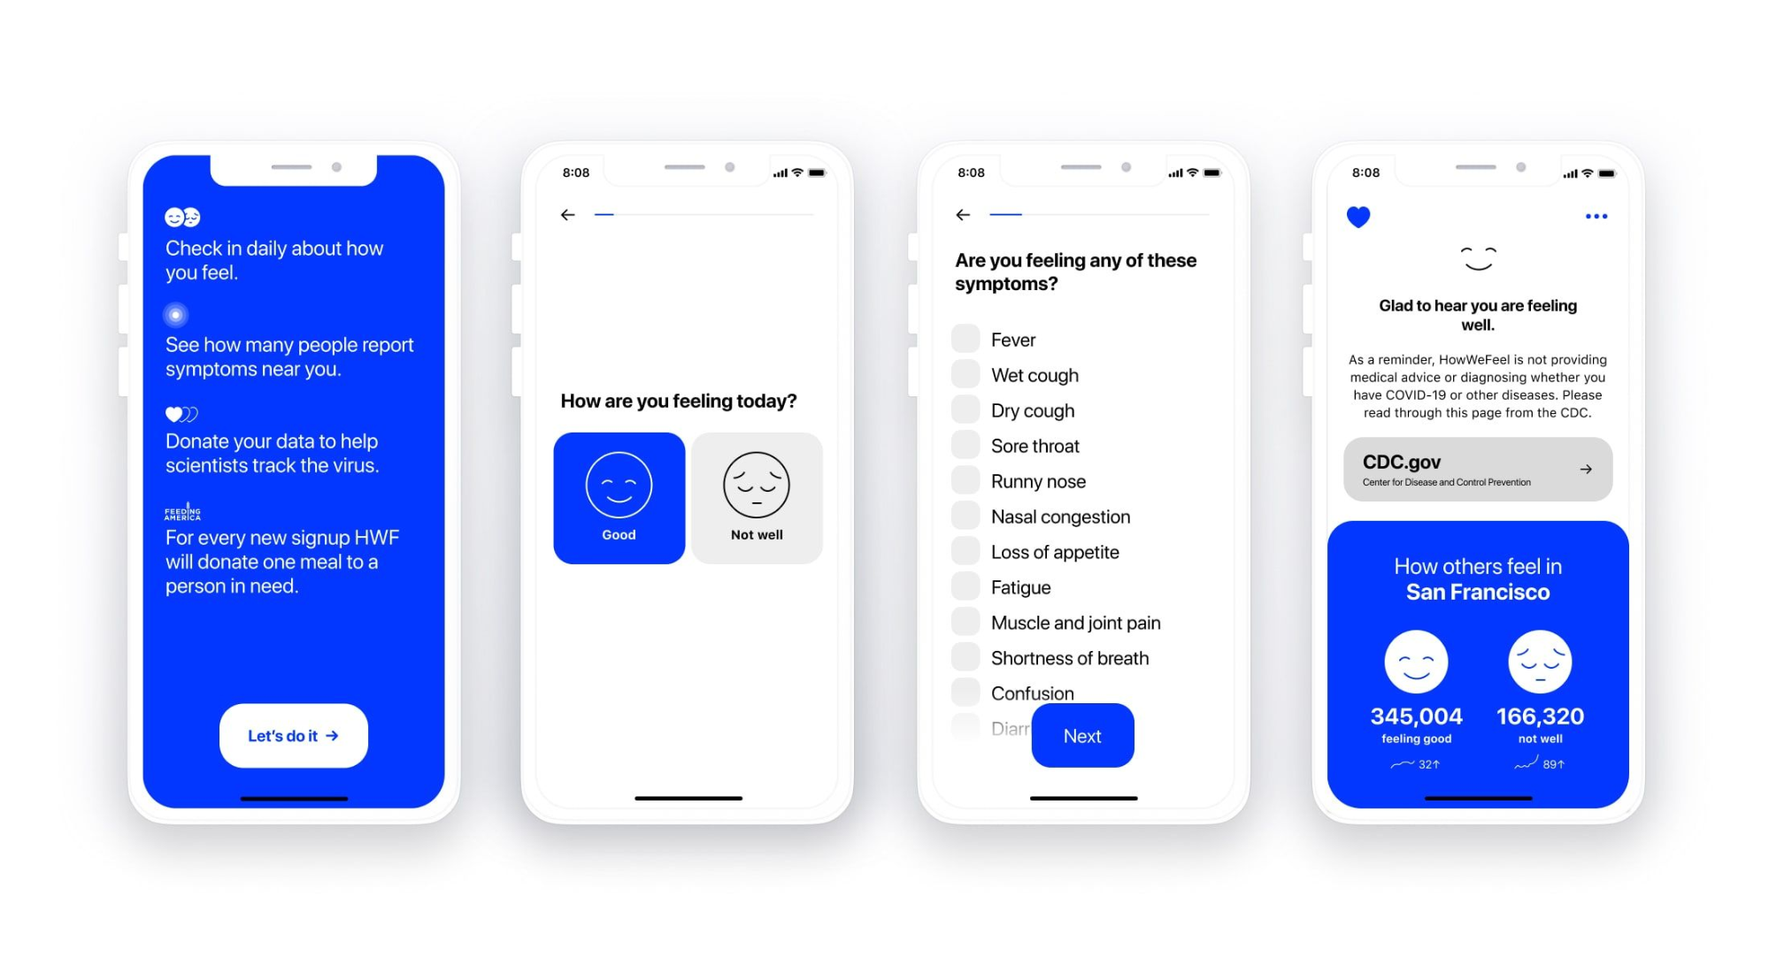Screen dimensions: 1769x965
Task: Click the 'Next' button on symptoms screen
Action: click(x=1081, y=734)
